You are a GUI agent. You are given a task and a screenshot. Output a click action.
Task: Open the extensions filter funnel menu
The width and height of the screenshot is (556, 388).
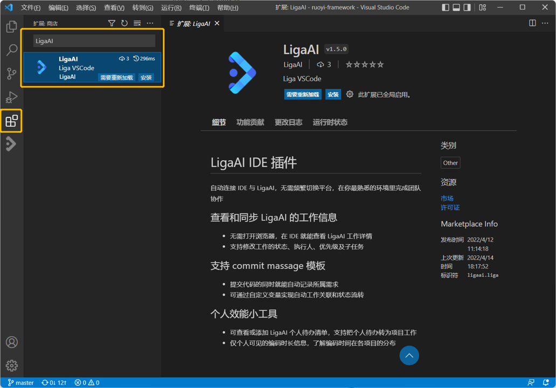[x=112, y=23]
